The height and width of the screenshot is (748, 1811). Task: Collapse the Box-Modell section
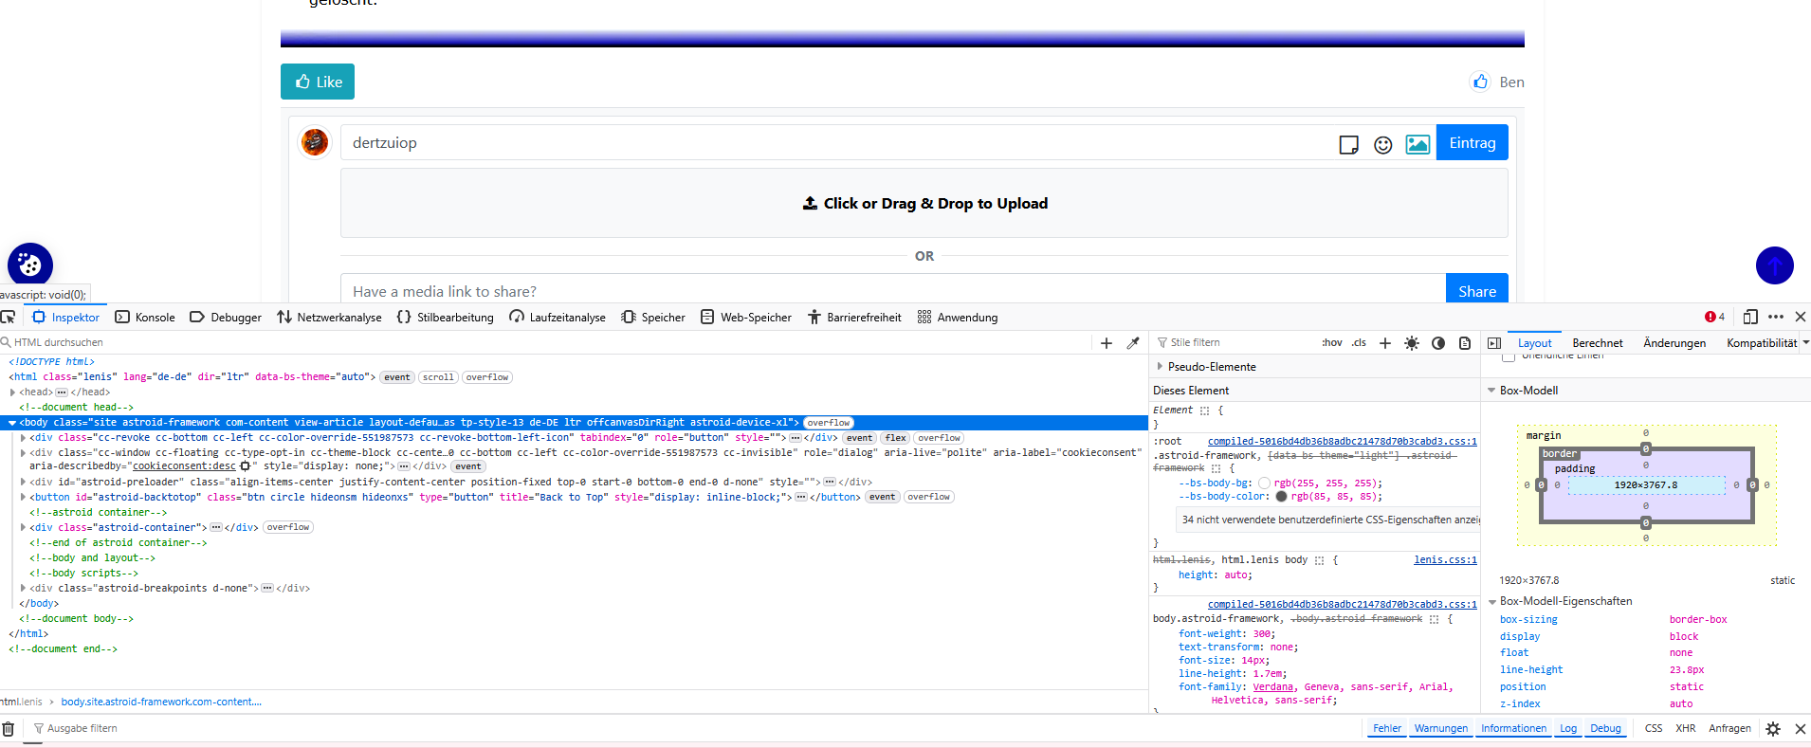click(x=1491, y=391)
